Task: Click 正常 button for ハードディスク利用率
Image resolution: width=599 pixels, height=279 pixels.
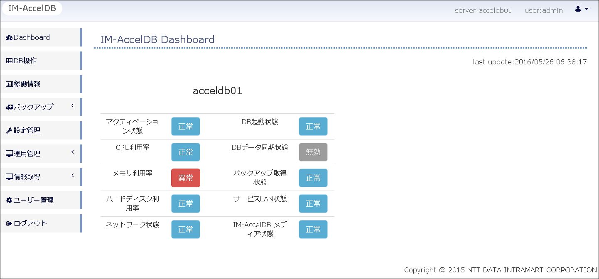Action: coord(186,204)
